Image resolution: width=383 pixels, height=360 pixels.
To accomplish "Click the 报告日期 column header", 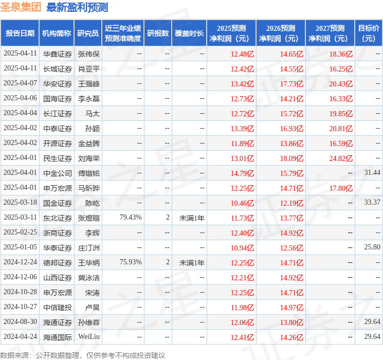I will (x=20, y=33).
